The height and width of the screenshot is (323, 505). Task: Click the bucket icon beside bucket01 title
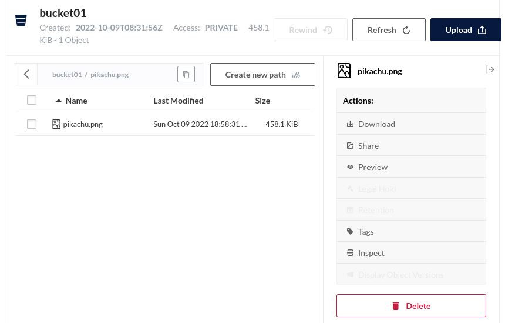(21, 21)
